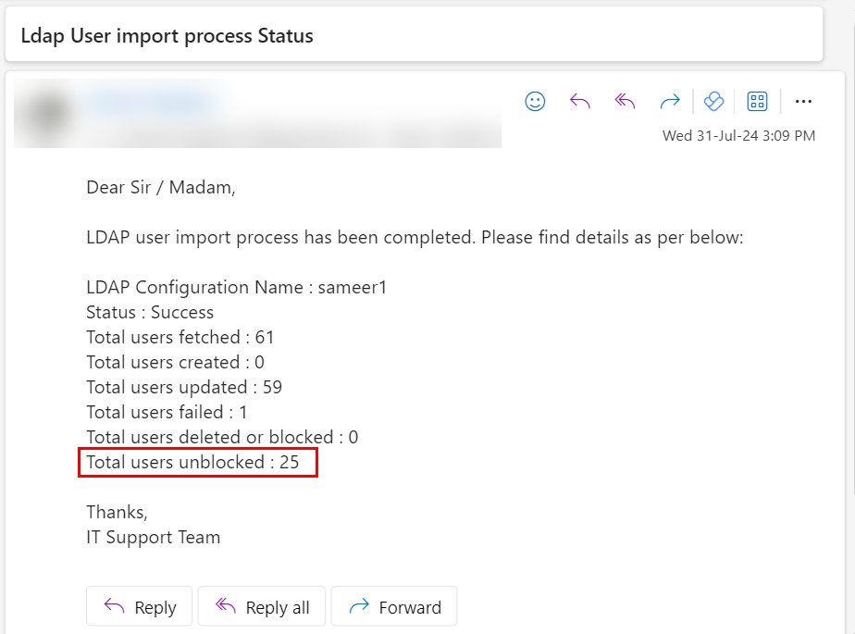Click the reply arrow icon inside the Reply button
855x634 pixels.
[x=114, y=606]
